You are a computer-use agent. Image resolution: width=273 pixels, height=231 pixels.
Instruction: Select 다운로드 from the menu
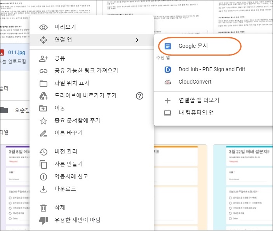click(x=92, y=189)
